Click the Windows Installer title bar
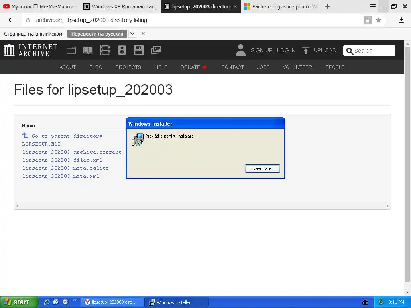 [x=205, y=124]
